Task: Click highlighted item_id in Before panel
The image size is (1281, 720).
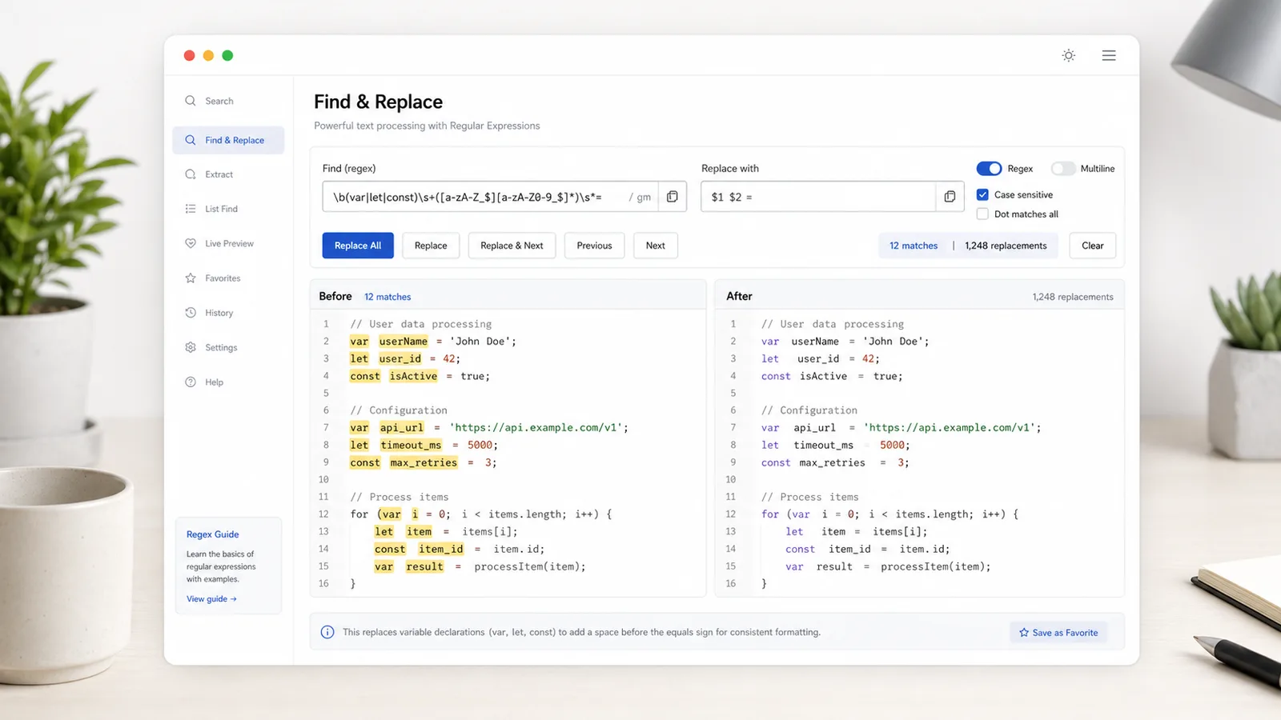Action: coord(441,549)
